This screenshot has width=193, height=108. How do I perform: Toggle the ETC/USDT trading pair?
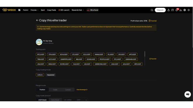pos(117,59)
